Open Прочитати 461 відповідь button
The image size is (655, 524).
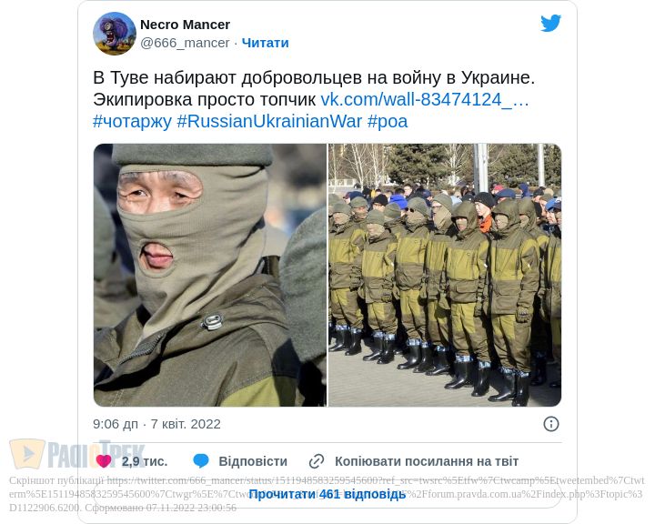pyautogui.click(x=327, y=494)
